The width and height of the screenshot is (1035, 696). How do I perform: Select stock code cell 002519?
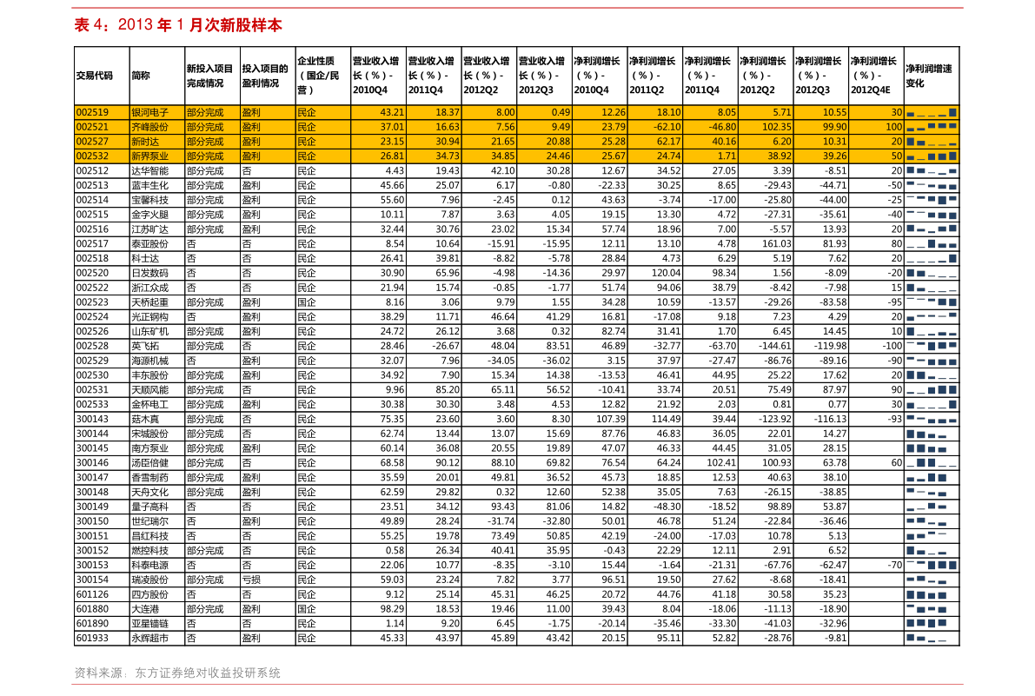(102, 113)
